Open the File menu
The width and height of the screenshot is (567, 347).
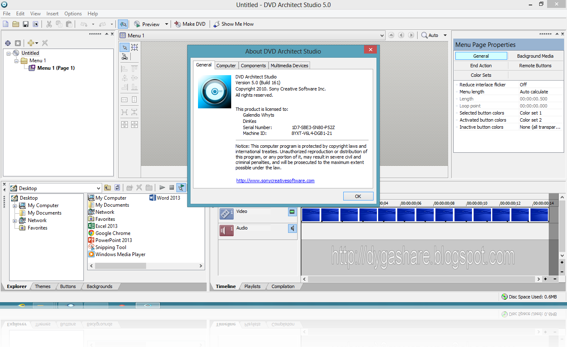click(x=7, y=14)
